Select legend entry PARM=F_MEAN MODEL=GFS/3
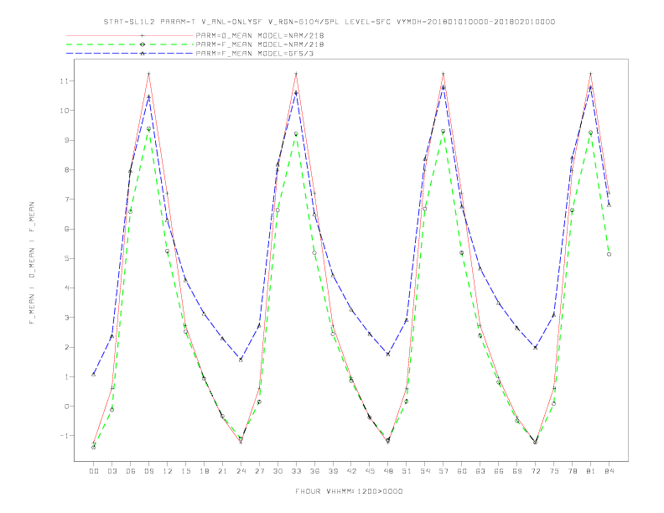Screen dimensions: 664x513 tap(255, 54)
